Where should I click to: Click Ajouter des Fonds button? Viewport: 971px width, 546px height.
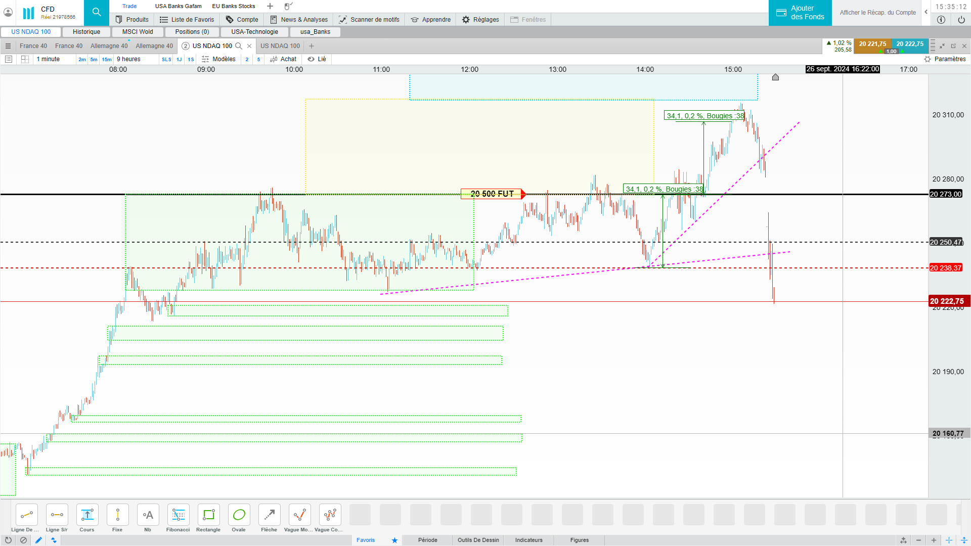(x=800, y=13)
